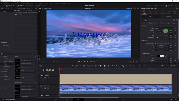Click the Detail Zoom icon
Screen dimensions: 179x101
pos(126,66)
